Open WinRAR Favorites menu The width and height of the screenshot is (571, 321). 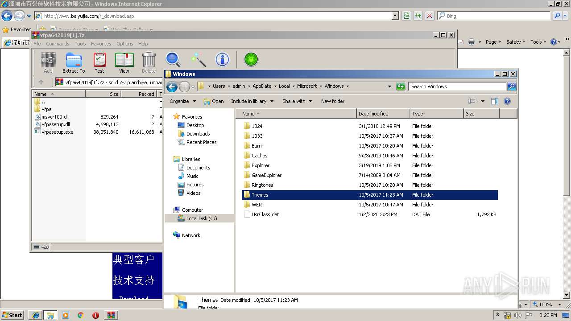pyautogui.click(x=101, y=44)
